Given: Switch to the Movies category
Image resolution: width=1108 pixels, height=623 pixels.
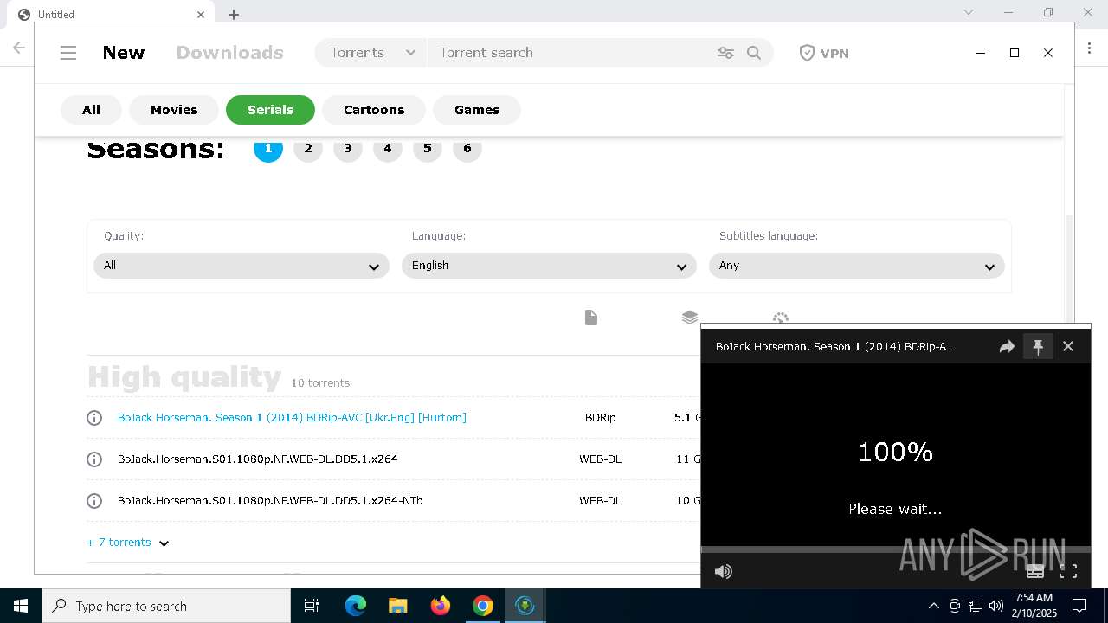Looking at the screenshot, I should (174, 110).
